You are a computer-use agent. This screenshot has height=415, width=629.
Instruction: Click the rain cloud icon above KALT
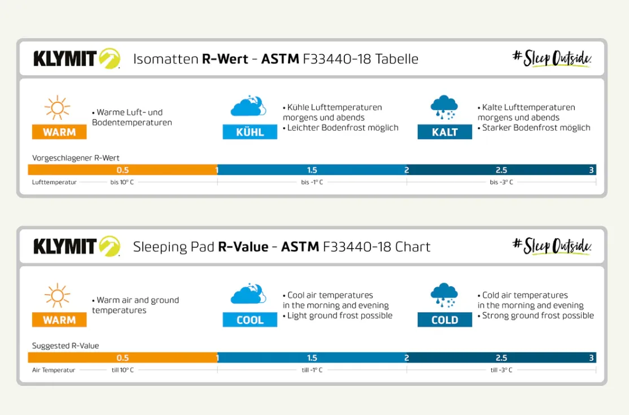point(444,107)
